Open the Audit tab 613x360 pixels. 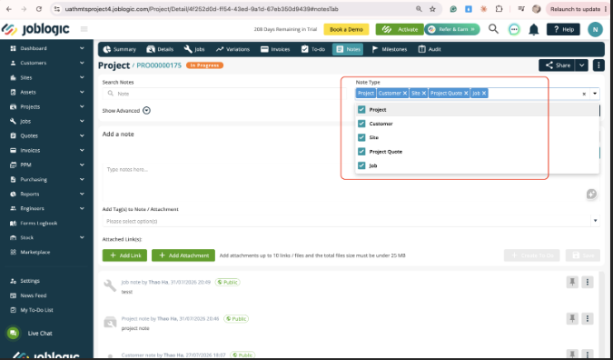(430, 49)
